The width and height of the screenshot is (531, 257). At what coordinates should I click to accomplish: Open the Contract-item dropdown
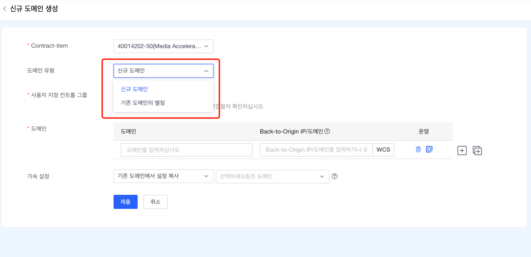click(x=163, y=46)
